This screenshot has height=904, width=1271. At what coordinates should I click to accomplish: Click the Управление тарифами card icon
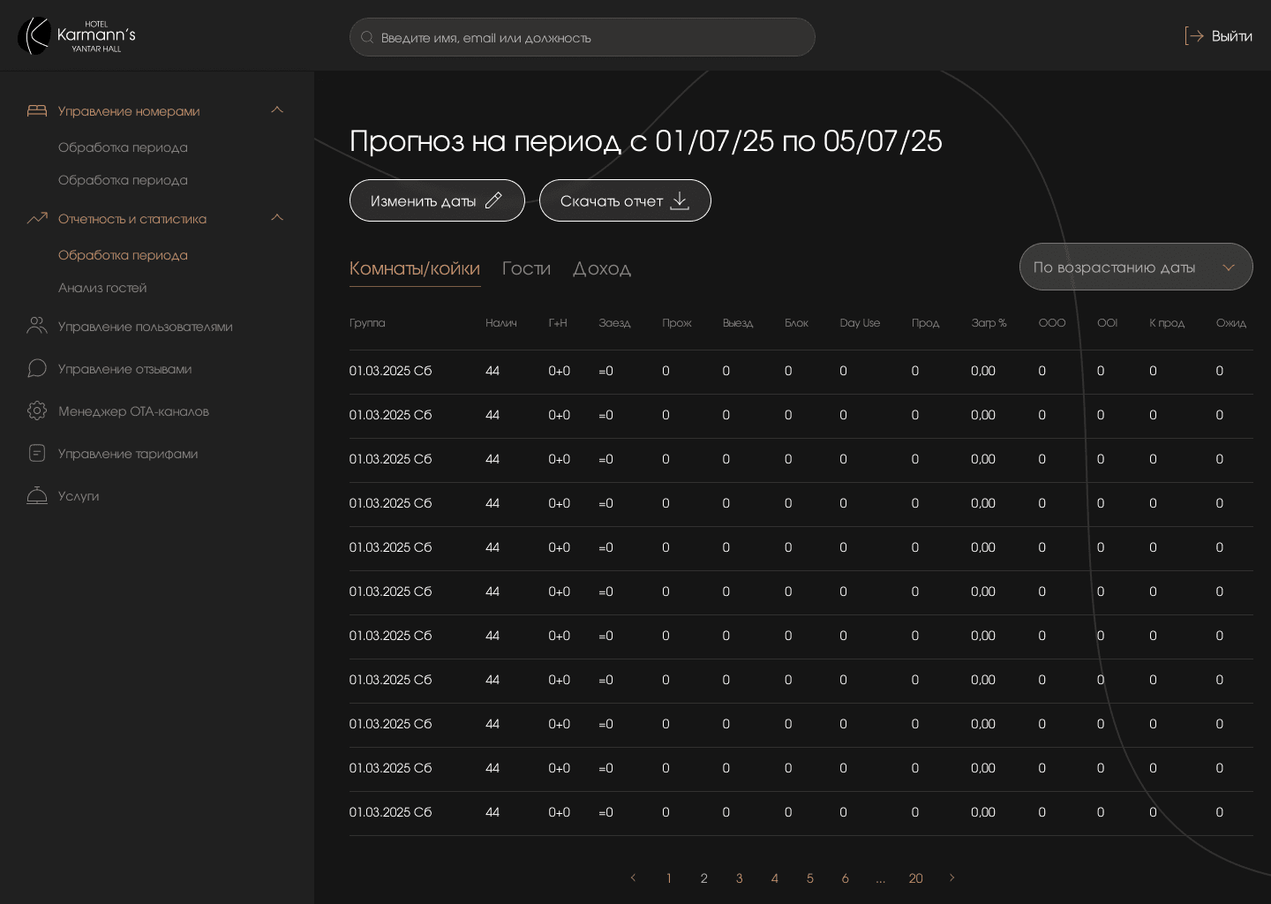(x=37, y=453)
